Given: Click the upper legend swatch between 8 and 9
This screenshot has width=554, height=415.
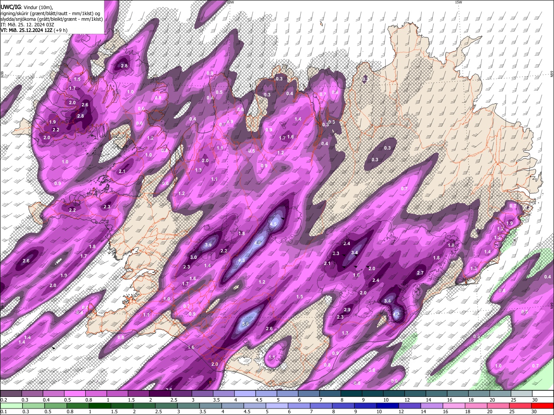Looking at the screenshot, I should click(351, 394).
